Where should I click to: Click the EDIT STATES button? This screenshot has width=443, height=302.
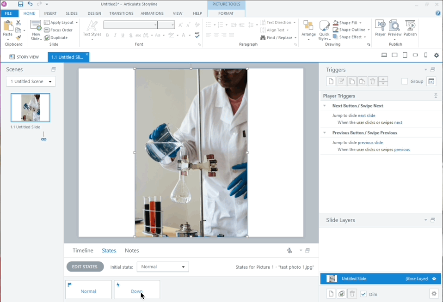(85, 267)
